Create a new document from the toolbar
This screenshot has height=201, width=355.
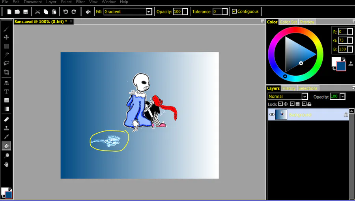[x=9, y=12]
